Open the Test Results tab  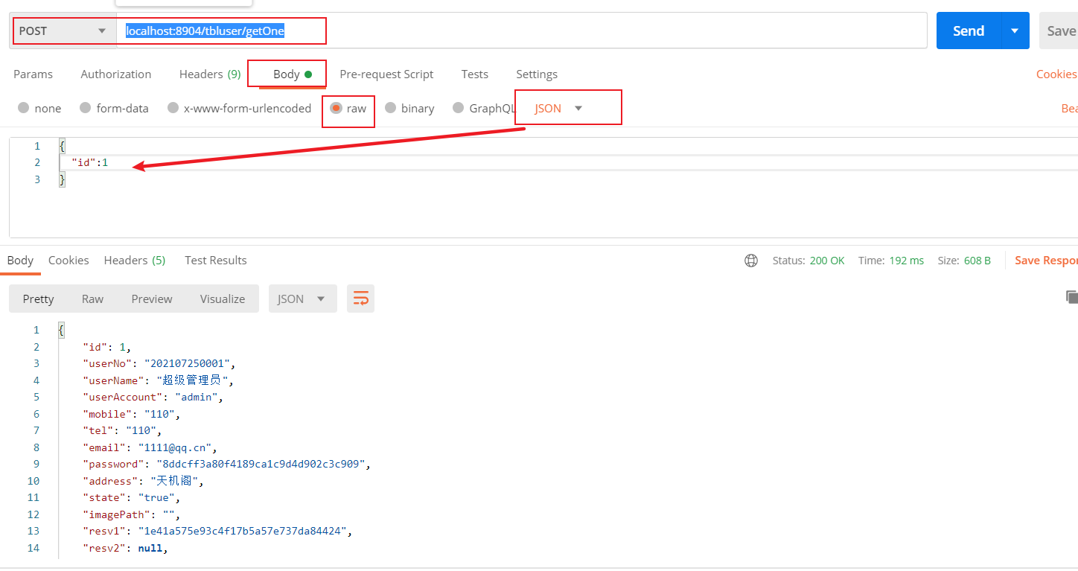click(x=216, y=260)
